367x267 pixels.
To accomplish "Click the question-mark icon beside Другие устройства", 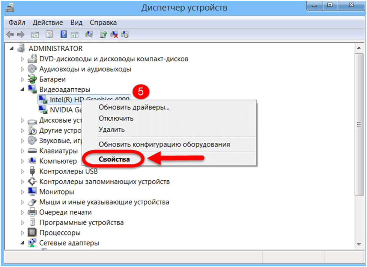I will click(32, 130).
